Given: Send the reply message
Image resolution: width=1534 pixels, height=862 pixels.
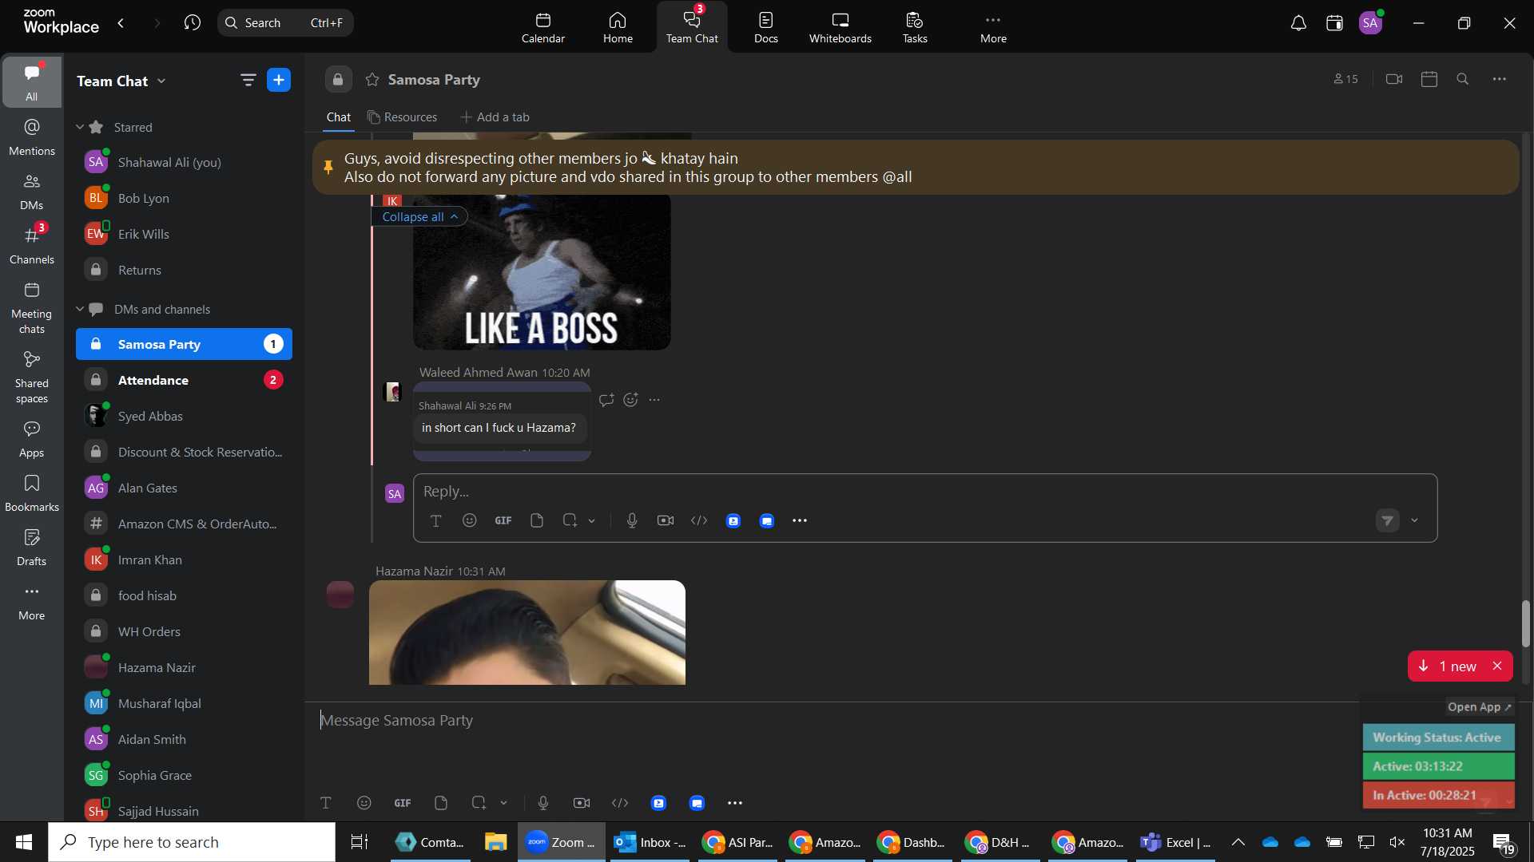Looking at the screenshot, I should click(x=1388, y=520).
